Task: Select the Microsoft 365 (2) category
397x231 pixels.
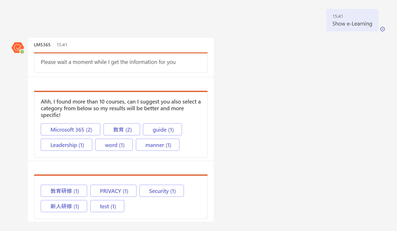Action: (70, 129)
